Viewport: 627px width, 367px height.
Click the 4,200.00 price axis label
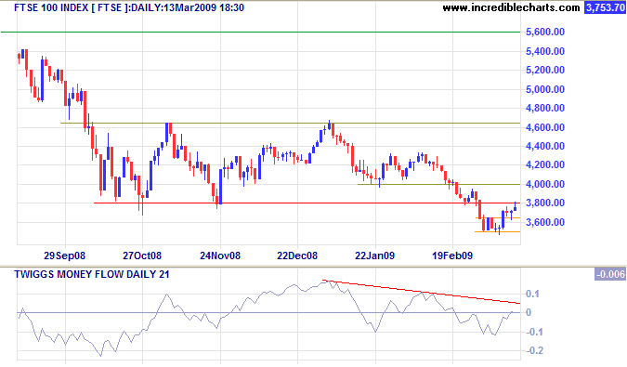click(x=545, y=164)
